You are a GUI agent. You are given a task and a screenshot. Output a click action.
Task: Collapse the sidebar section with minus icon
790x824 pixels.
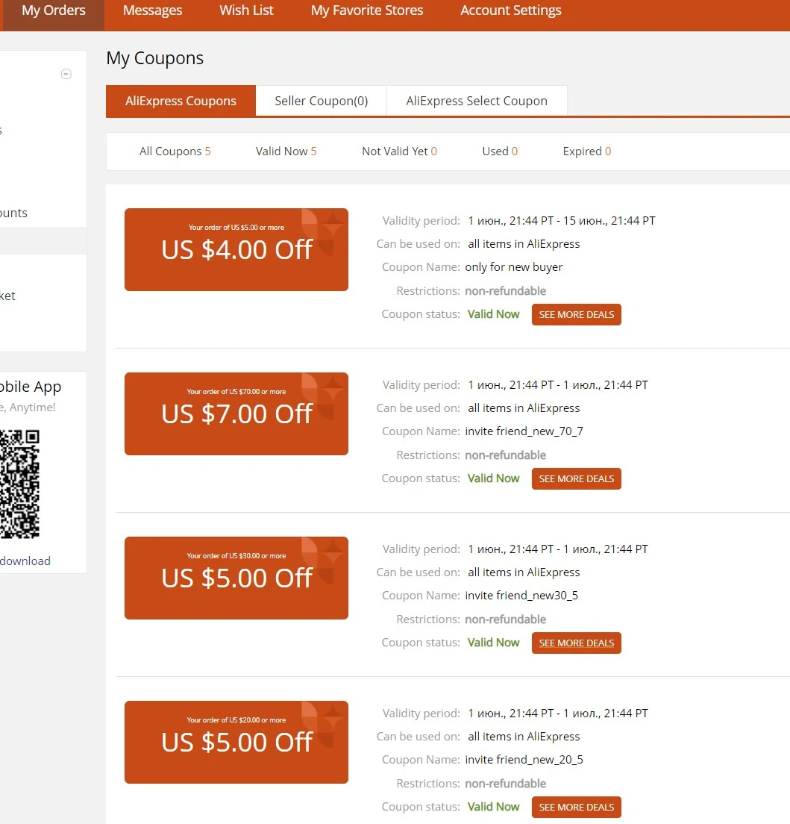(66, 74)
